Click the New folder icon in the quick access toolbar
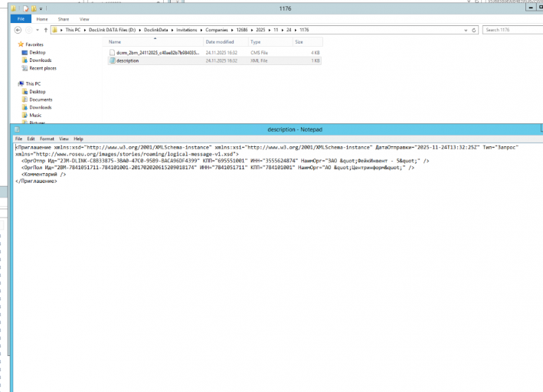Viewport: 543px width, 392px height. 34,8
